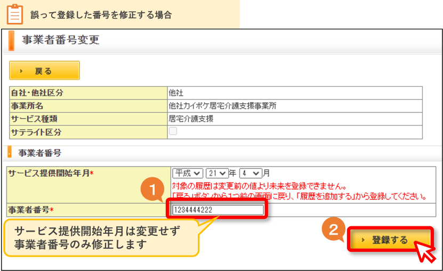443x271 pixels.
Task: Toggle the サテライト区分 checkbox
Action: tap(173, 131)
